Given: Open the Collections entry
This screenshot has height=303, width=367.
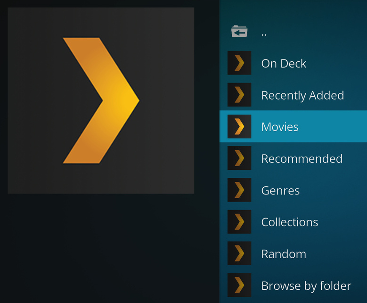Looking at the screenshot, I should [294, 222].
